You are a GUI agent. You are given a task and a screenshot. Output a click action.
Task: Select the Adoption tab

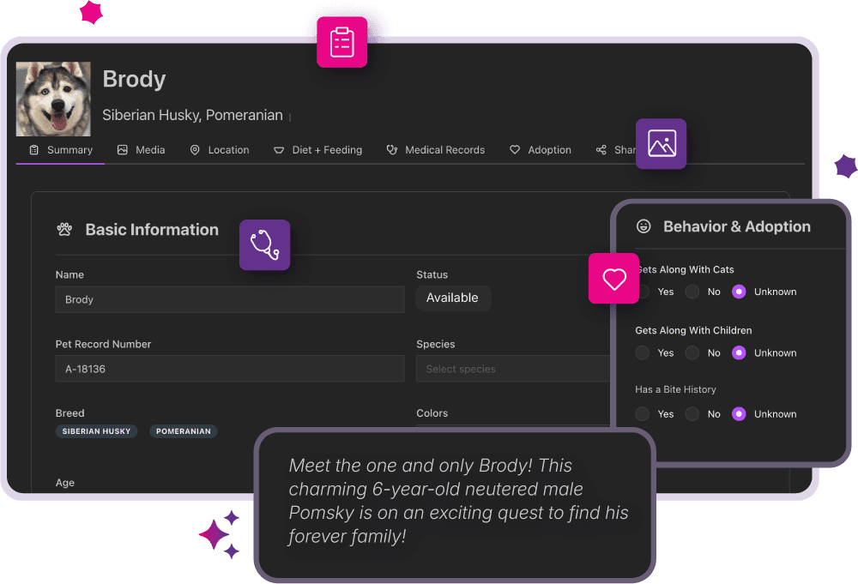[540, 150]
